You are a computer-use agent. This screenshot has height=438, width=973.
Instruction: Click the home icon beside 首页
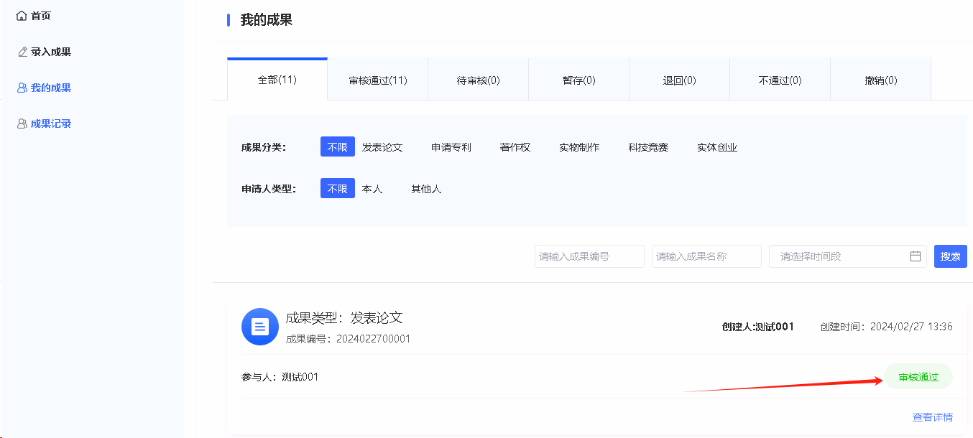[22, 16]
